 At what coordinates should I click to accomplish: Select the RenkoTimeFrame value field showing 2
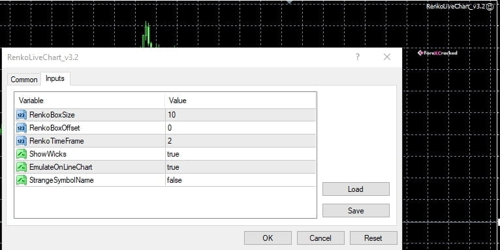[240, 141]
